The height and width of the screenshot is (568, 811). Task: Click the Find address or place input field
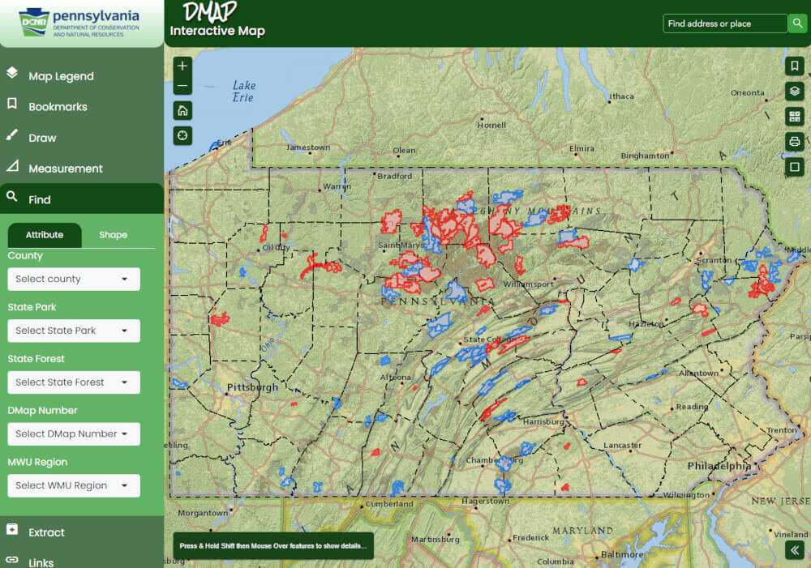click(722, 23)
